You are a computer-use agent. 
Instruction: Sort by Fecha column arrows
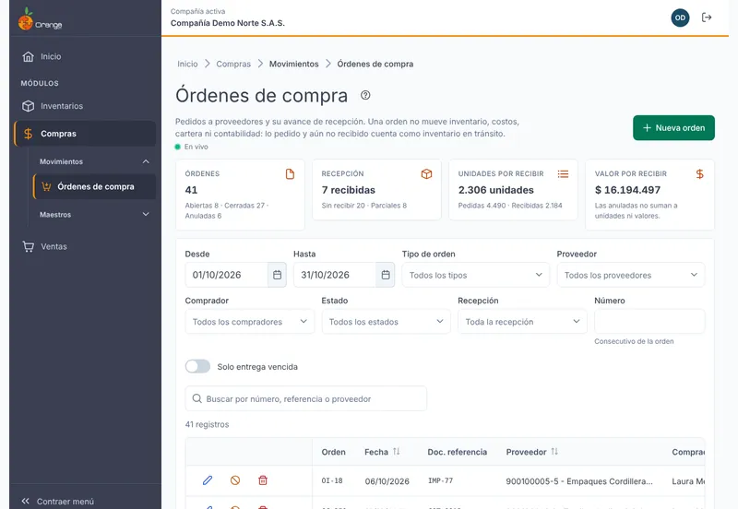397,452
